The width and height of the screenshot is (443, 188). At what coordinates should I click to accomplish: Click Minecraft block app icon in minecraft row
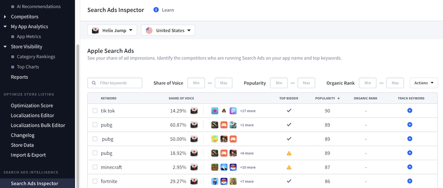pyautogui.click(x=215, y=167)
